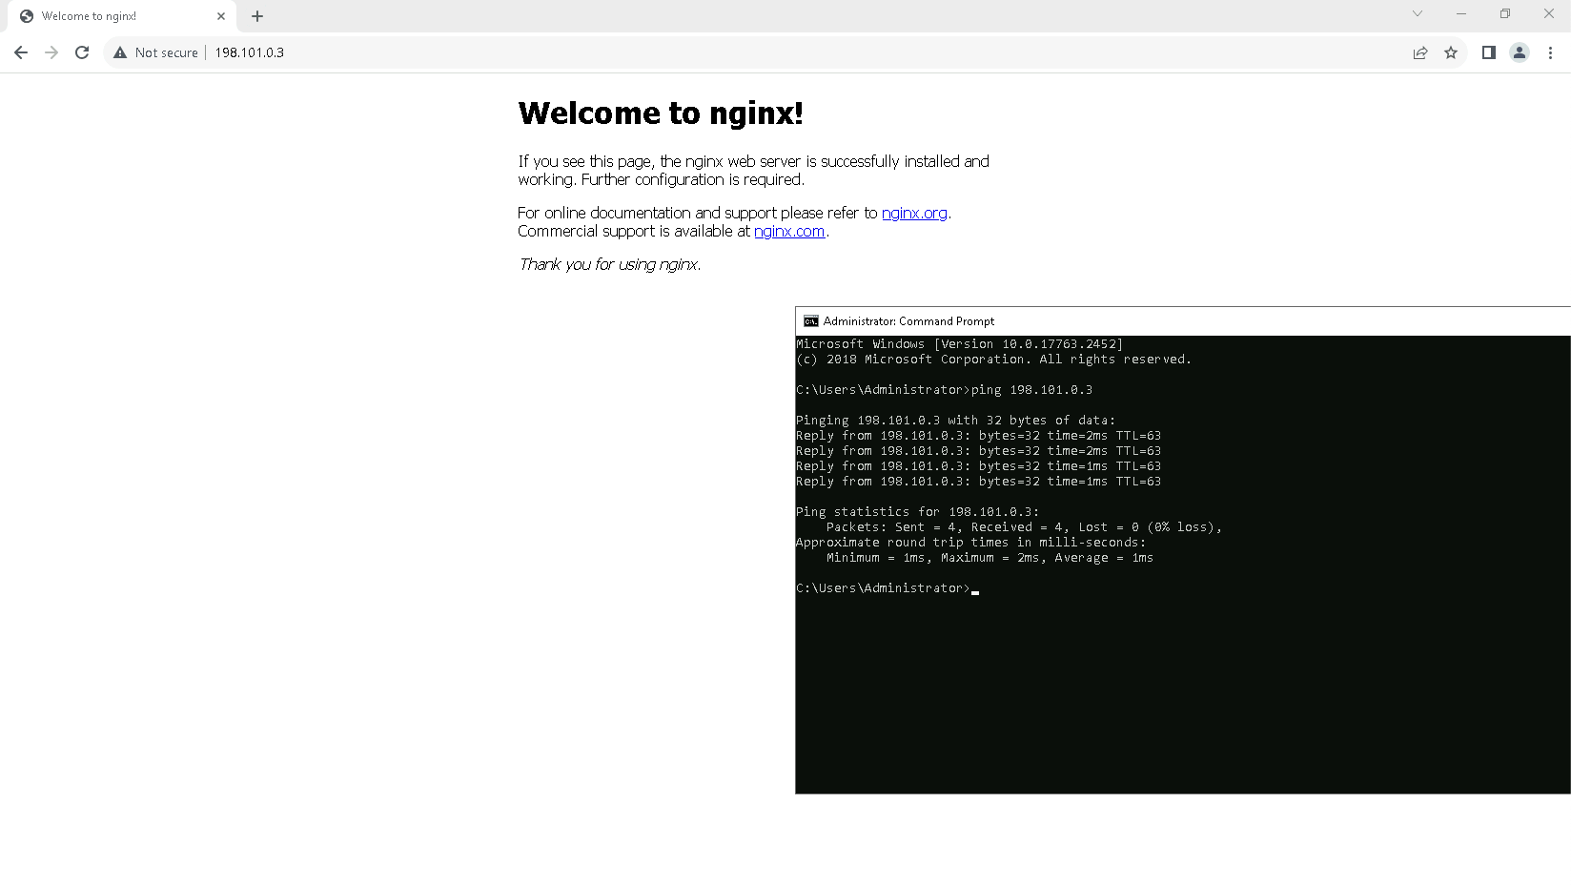The width and height of the screenshot is (1571, 885).
Task: Open the user profile icon
Action: point(1520,52)
